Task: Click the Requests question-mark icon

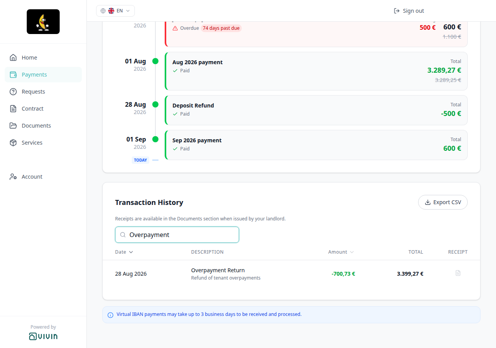Action: (x=13, y=92)
